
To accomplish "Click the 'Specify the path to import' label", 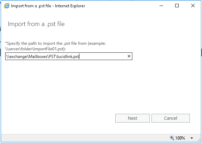I will click(x=55, y=43).
